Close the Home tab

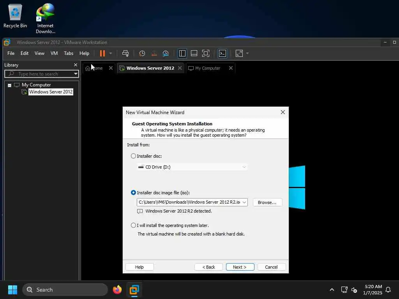(x=111, y=68)
